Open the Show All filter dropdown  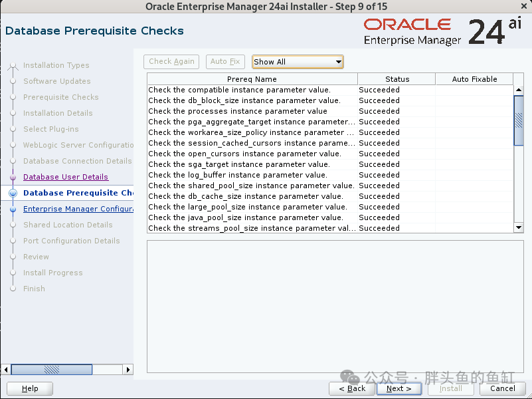click(x=298, y=62)
